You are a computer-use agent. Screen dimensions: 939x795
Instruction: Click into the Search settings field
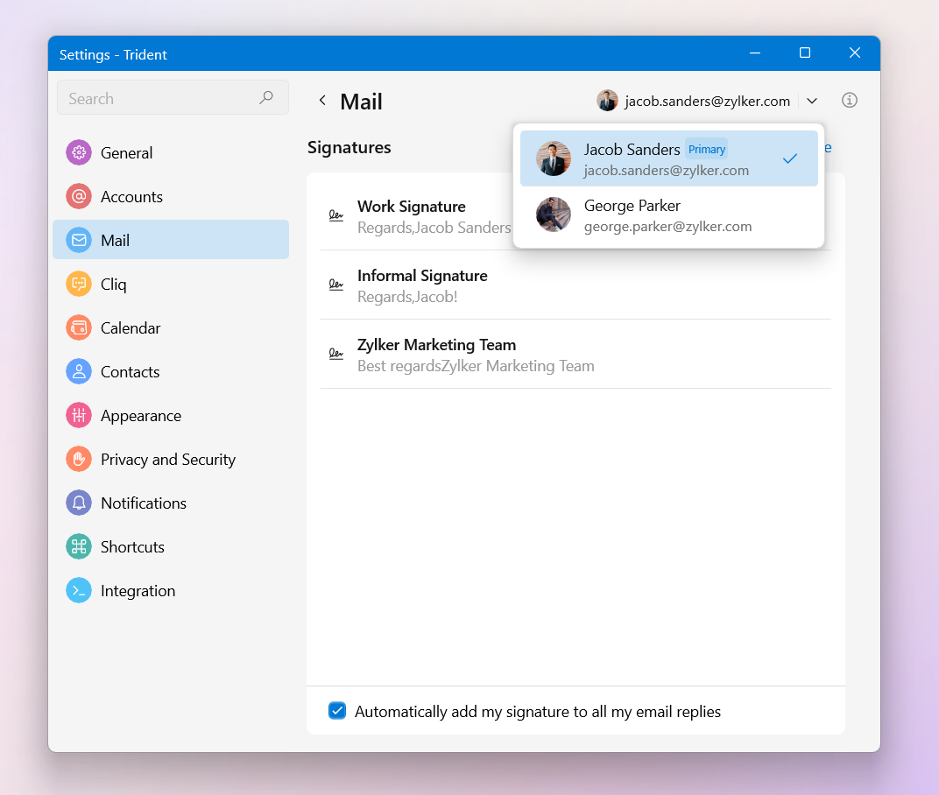173,97
